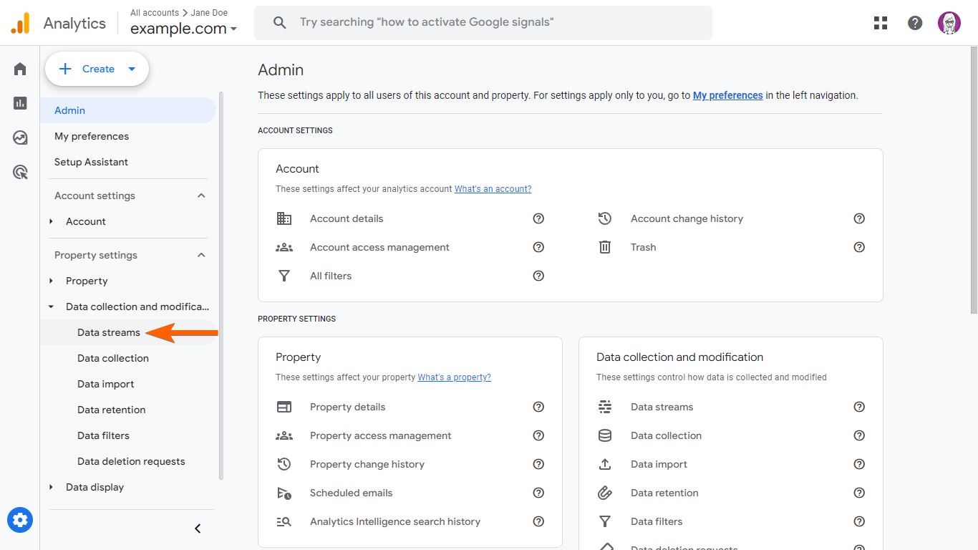This screenshot has height=550, width=978.
Task: Click help icon next to Account details
Action: click(538, 218)
